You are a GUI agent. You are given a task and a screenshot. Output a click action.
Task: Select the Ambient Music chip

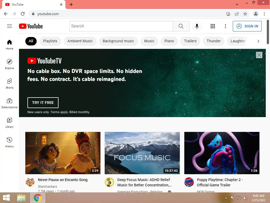point(80,41)
